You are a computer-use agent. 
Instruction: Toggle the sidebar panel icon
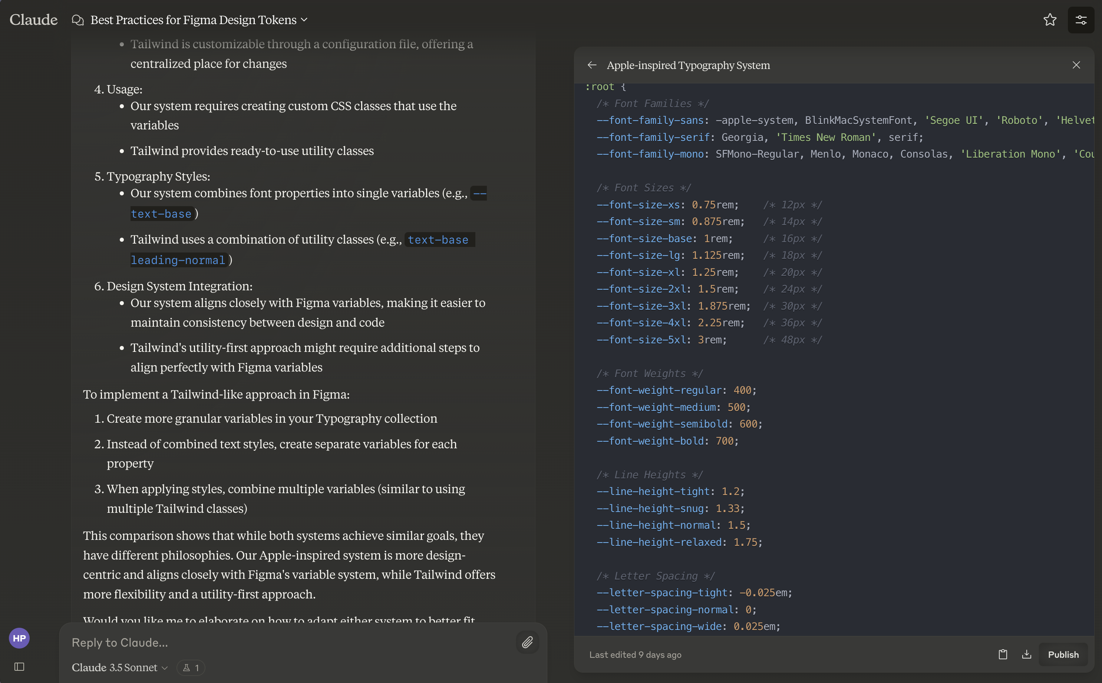19,667
